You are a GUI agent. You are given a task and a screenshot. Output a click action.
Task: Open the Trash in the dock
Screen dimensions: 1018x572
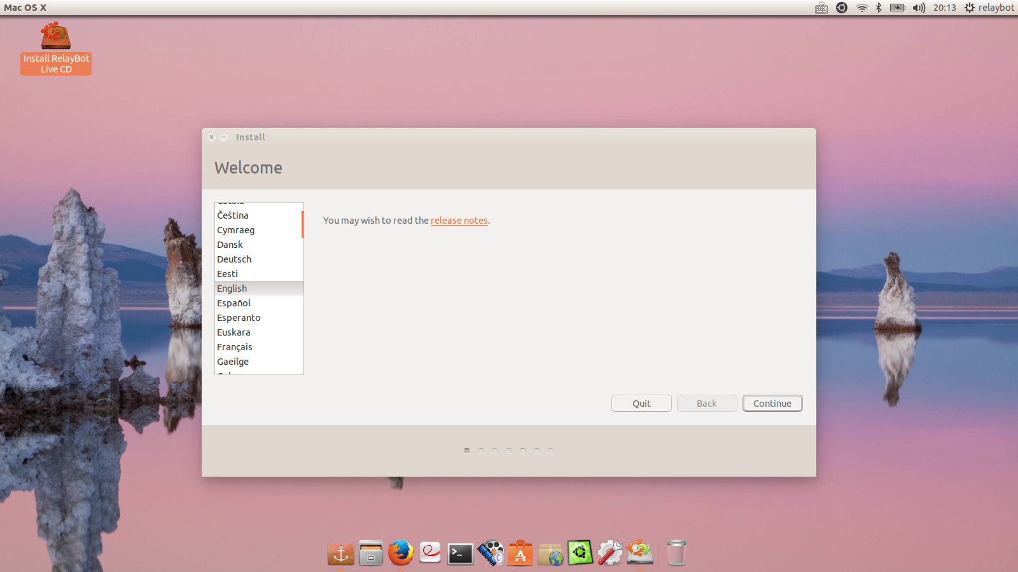point(676,553)
